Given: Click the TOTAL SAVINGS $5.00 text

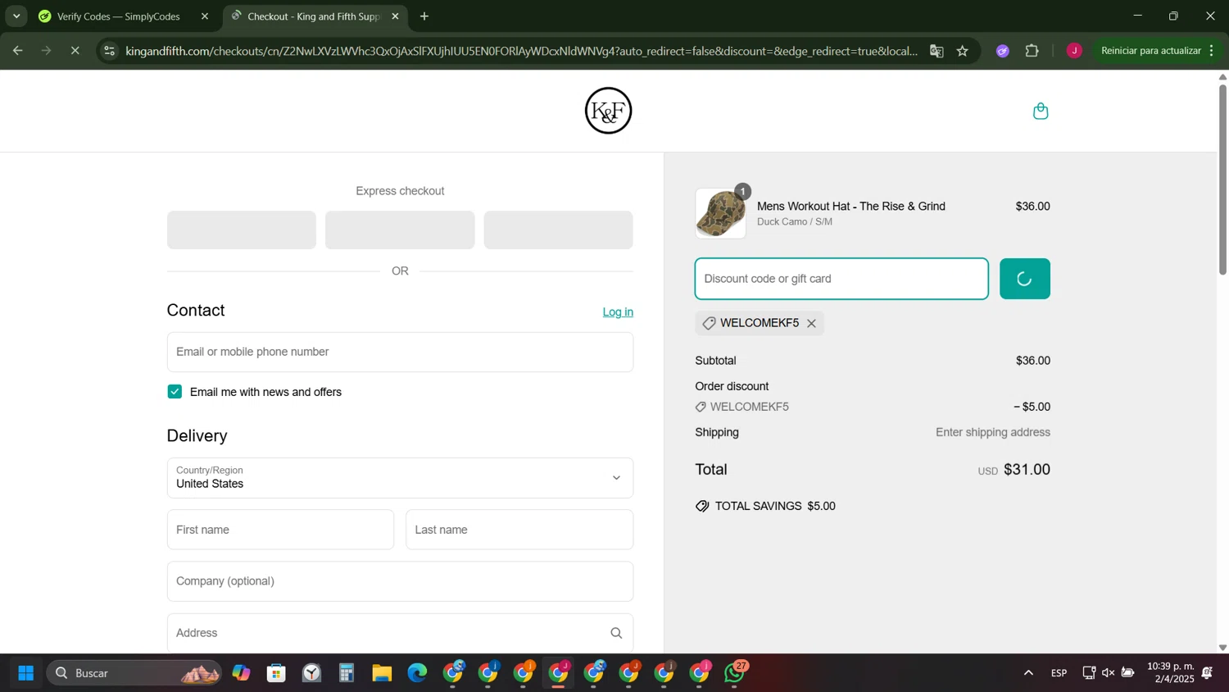Looking at the screenshot, I should [x=775, y=506].
